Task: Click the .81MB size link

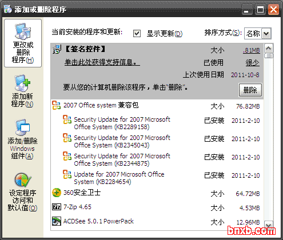Action: point(252,50)
